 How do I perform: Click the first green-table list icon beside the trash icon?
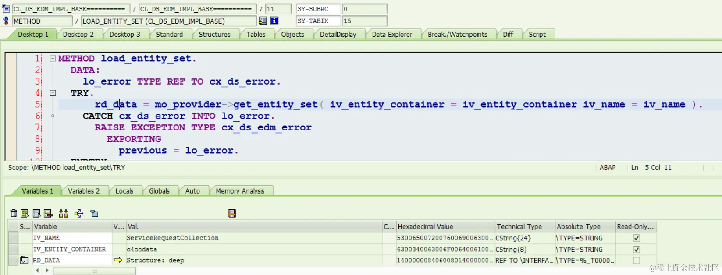pyautogui.click(x=25, y=213)
